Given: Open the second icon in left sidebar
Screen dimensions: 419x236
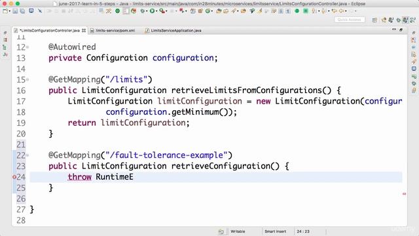Looking at the screenshot, I should click(x=5, y=40).
